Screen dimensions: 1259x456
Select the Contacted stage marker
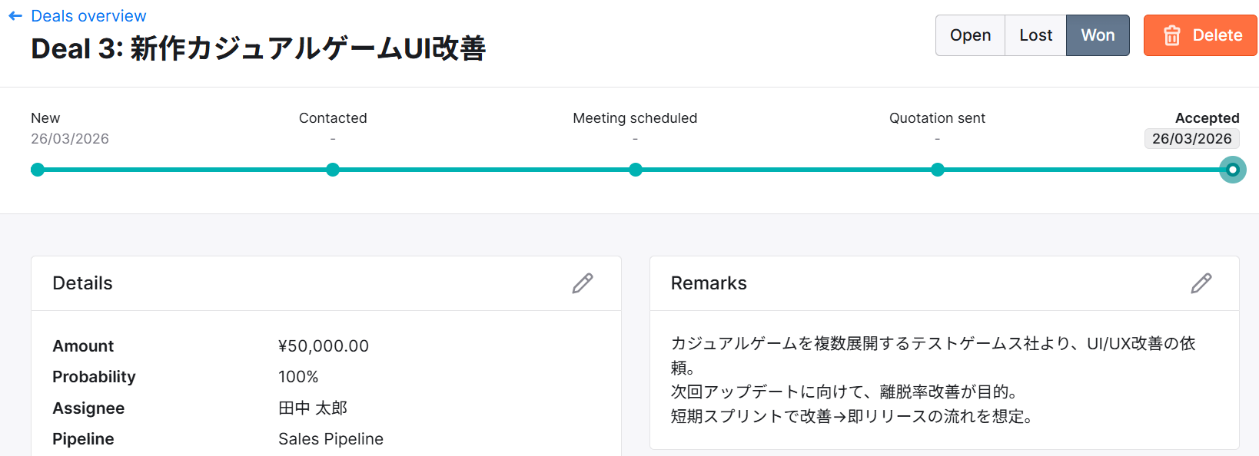[333, 170]
